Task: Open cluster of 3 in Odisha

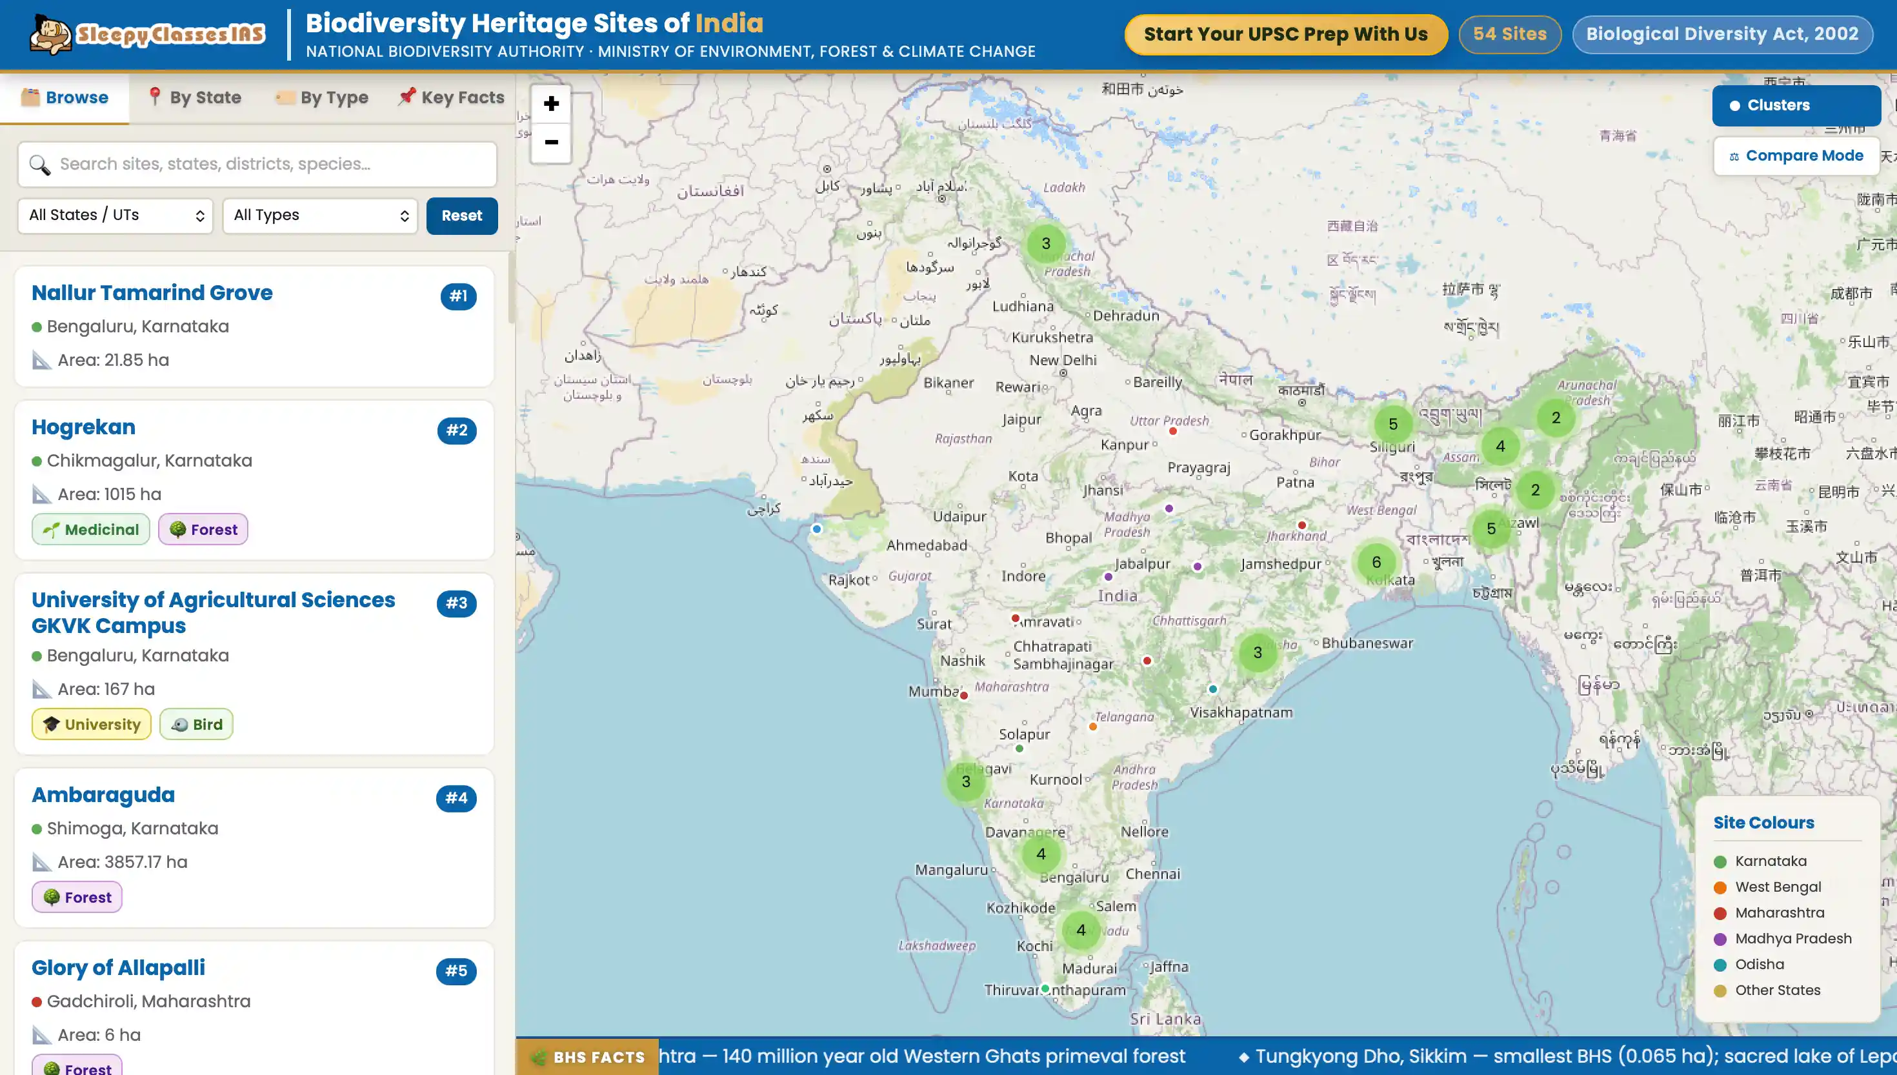Action: pyautogui.click(x=1257, y=653)
